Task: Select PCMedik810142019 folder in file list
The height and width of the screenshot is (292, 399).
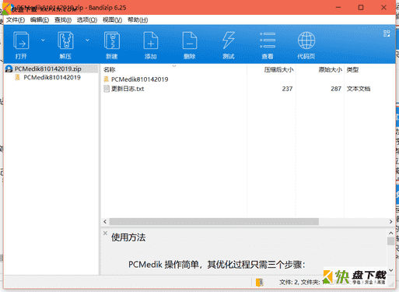Action: point(140,79)
